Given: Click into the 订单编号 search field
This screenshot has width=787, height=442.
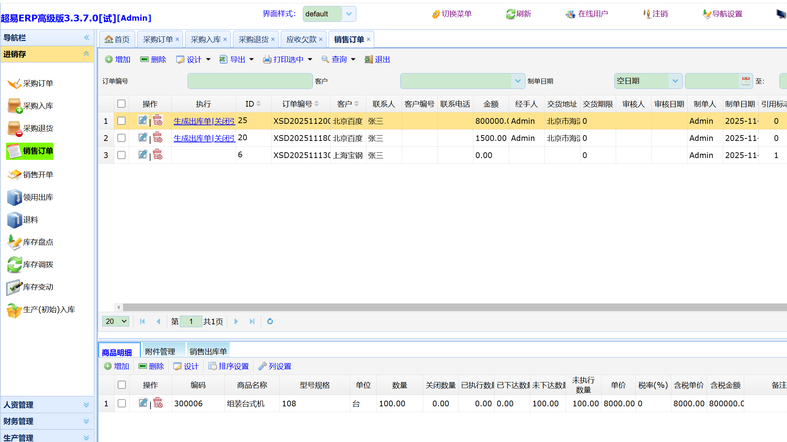Looking at the screenshot, I should [250, 81].
